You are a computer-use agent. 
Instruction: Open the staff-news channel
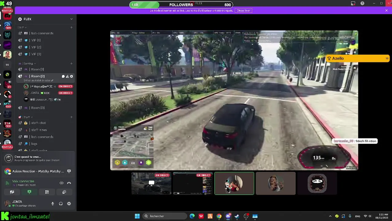pos(46,130)
